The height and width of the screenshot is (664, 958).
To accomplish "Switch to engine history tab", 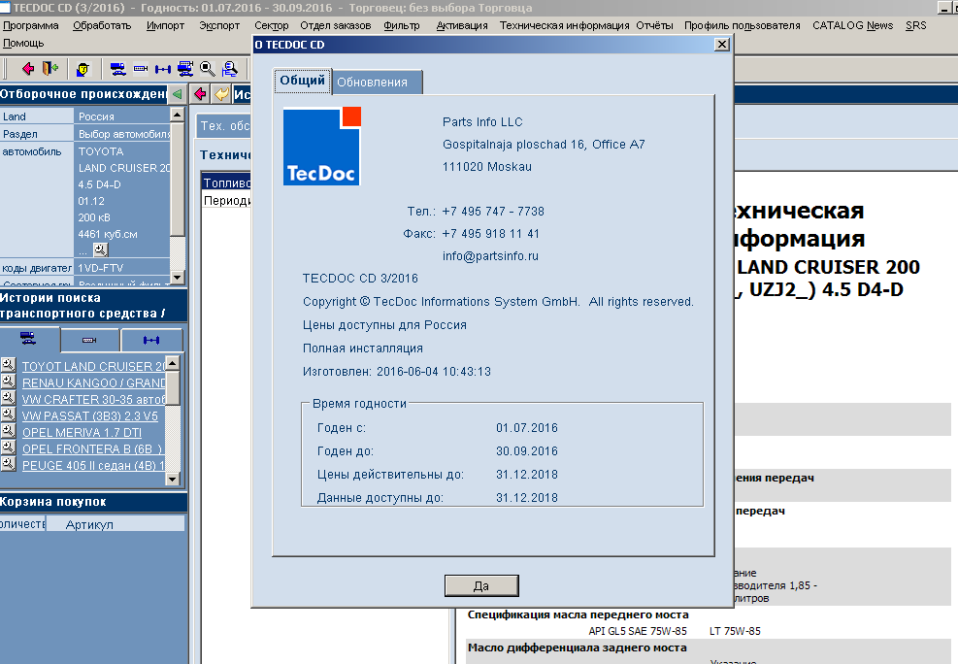I will pyautogui.click(x=90, y=340).
